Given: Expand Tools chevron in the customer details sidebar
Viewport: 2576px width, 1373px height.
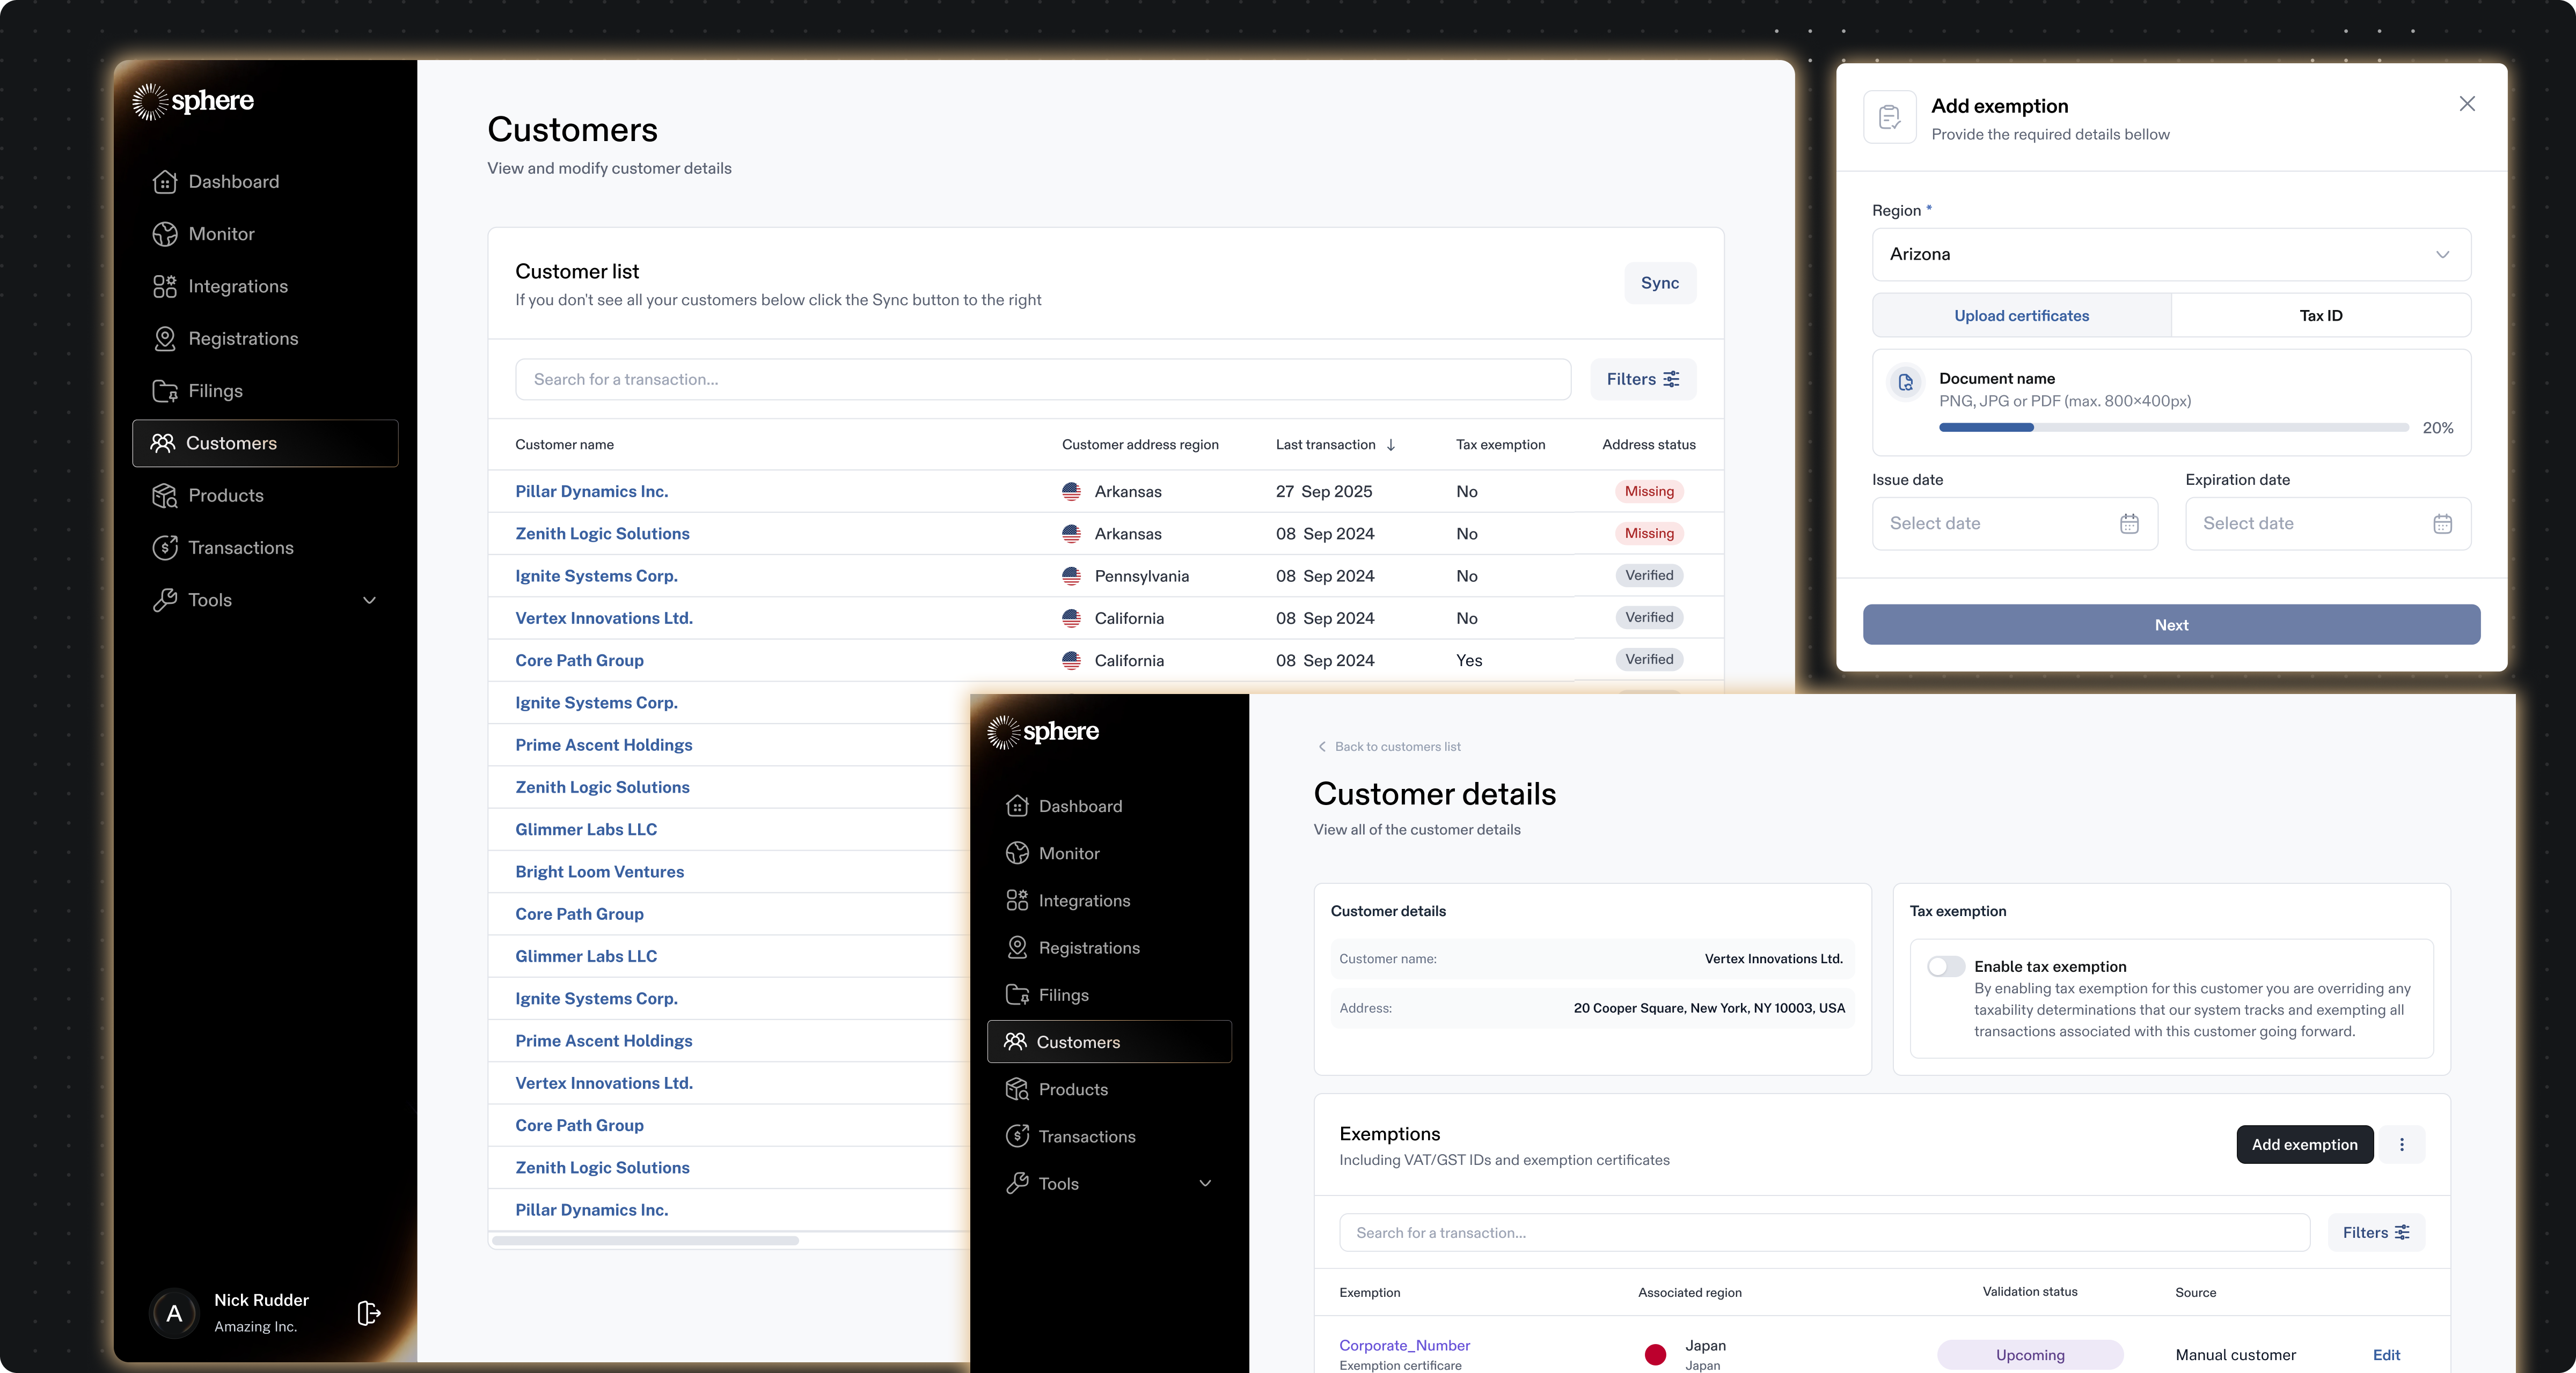Looking at the screenshot, I should point(1205,1183).
